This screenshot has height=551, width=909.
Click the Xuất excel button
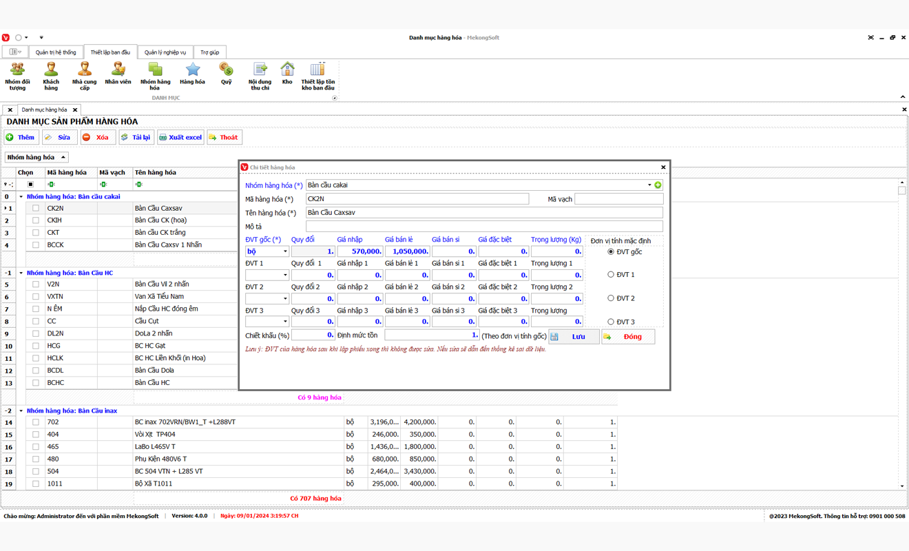click(x=180, y=138)
